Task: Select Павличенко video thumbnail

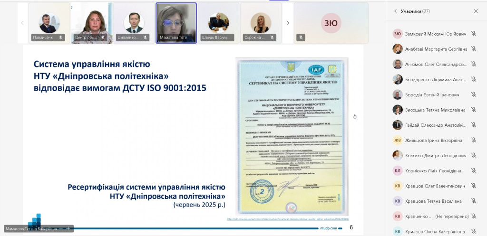Action: (49, 23)
